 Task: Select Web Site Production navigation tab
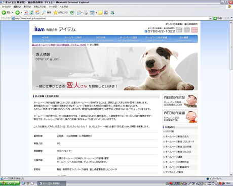point(73,39)
